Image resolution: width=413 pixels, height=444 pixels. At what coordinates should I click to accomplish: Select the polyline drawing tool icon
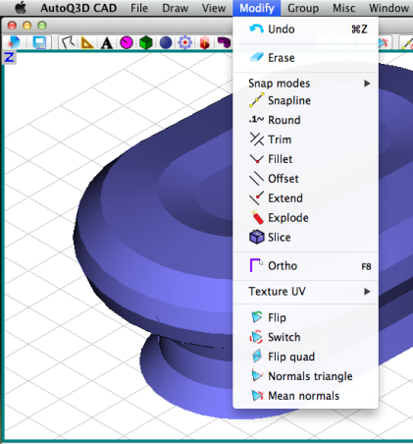coord(68,42)
